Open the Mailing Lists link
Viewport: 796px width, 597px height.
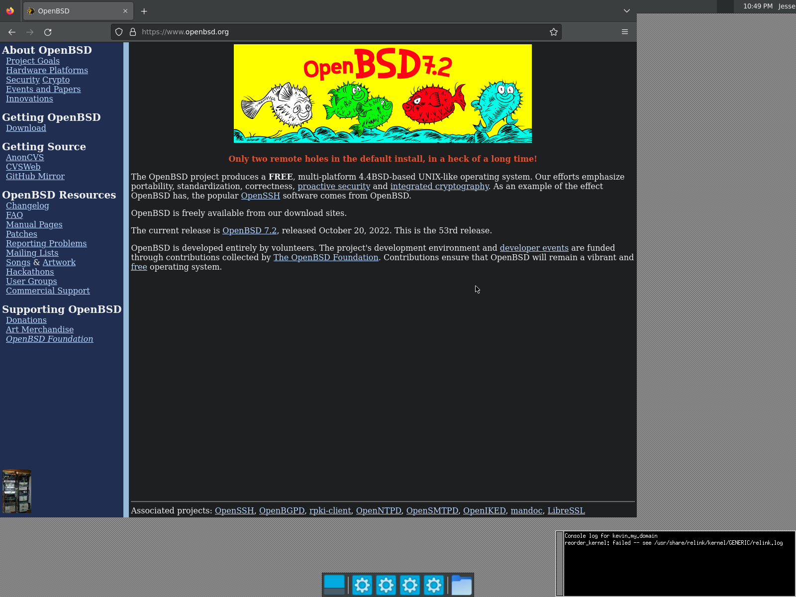[32, 253]
